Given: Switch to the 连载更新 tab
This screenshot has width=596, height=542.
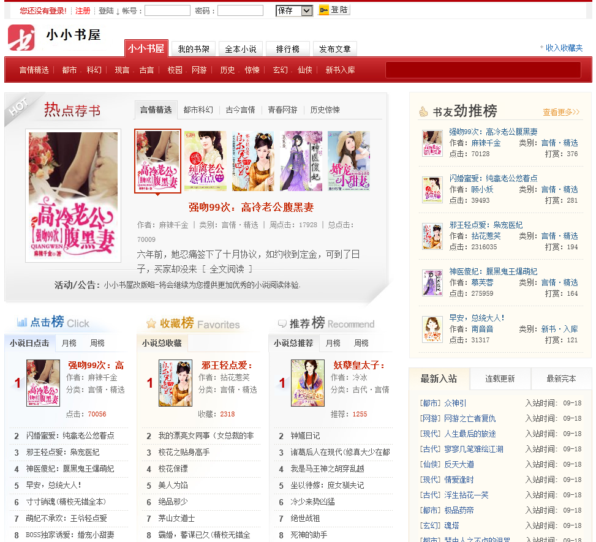Looking at the screenshot, I should click(500, 378).
